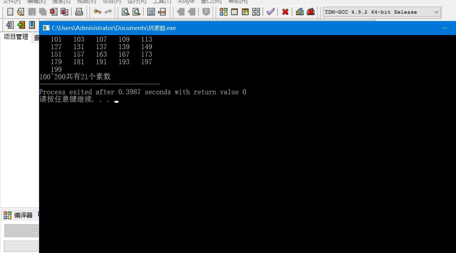
Task: Click the New file toolbar icon
Action: 10,12
